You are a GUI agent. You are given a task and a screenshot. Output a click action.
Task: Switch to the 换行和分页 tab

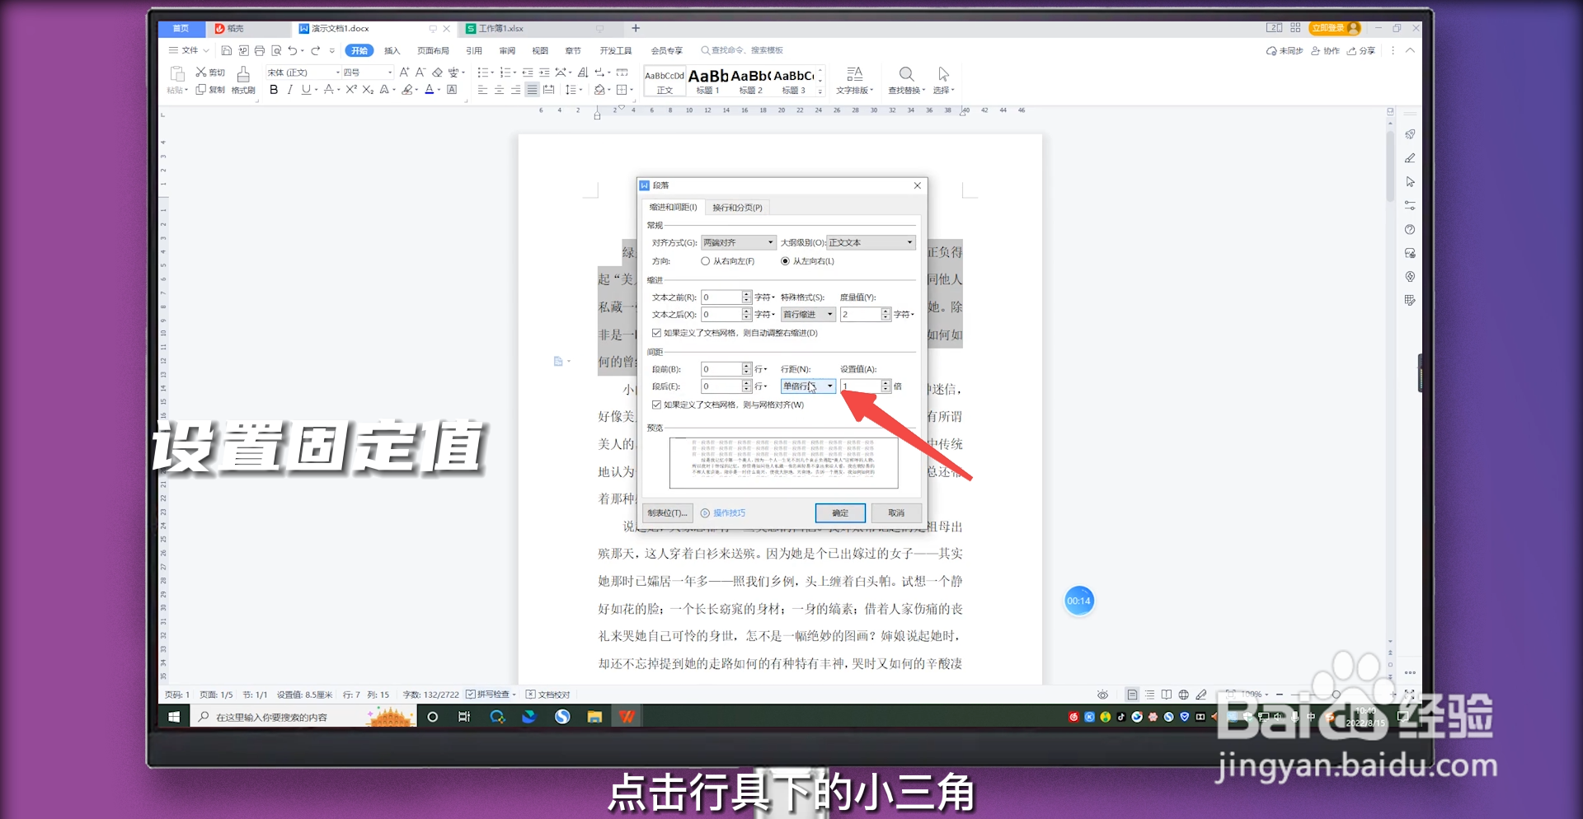[x=736, y=207]
